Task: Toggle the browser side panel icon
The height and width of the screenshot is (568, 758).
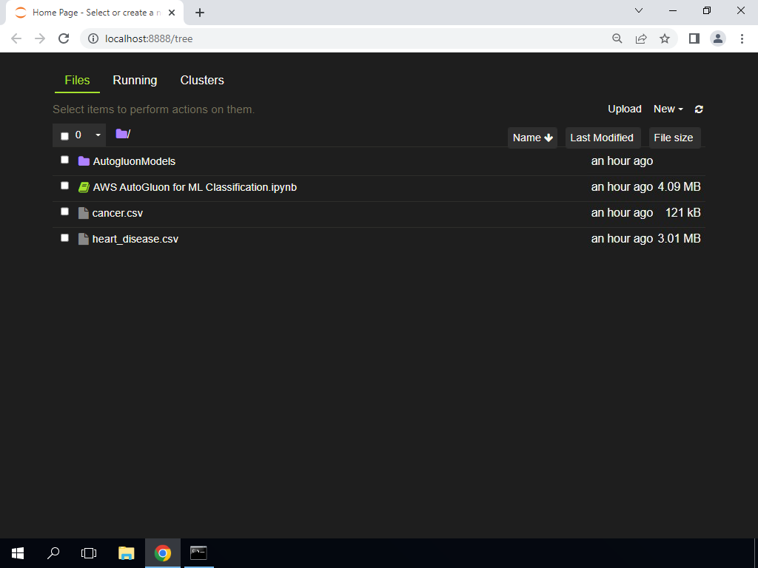Action: pos(694,38)
